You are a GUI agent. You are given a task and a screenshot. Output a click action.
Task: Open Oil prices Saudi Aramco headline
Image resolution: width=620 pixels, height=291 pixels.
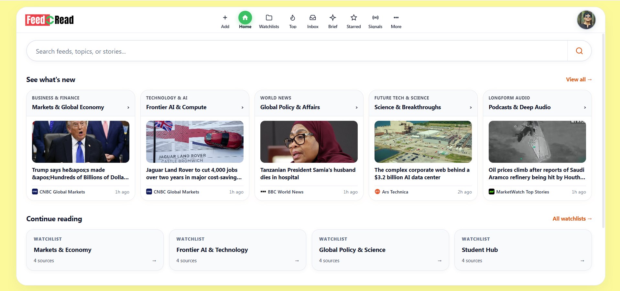point(537,173)
